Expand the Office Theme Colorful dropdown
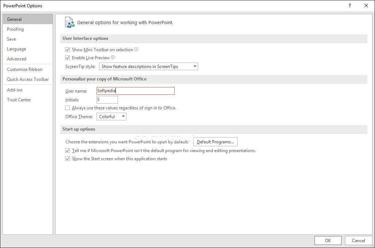375x248 pixels. [111, 117]
